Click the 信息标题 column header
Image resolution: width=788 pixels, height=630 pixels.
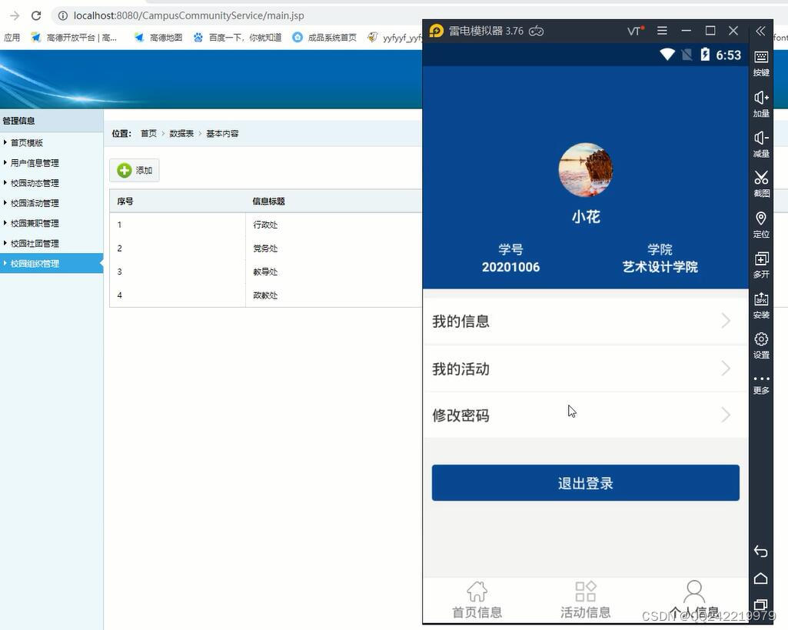268,201
